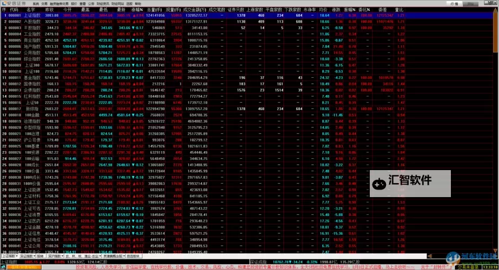
Task: Select the 上证180 row
Action: 32,71
